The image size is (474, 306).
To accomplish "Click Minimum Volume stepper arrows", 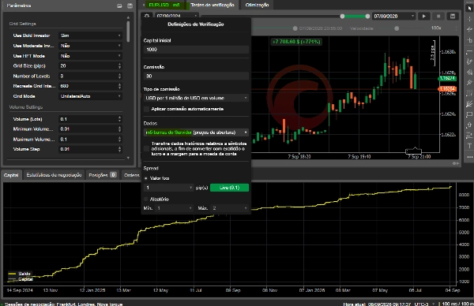I will pos(120,129).
